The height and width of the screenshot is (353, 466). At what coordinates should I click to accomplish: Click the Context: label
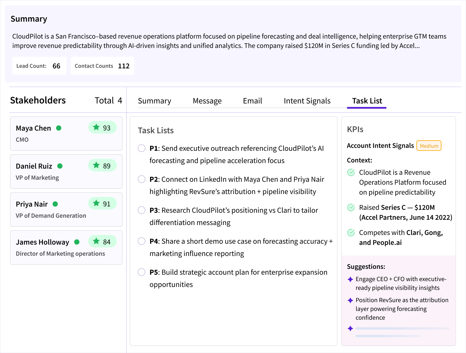pos(359,160)
